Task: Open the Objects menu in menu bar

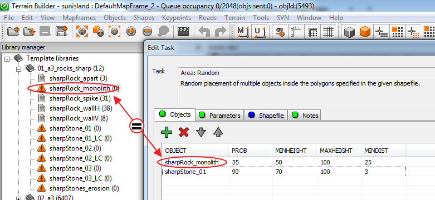Action: [115, 18]
